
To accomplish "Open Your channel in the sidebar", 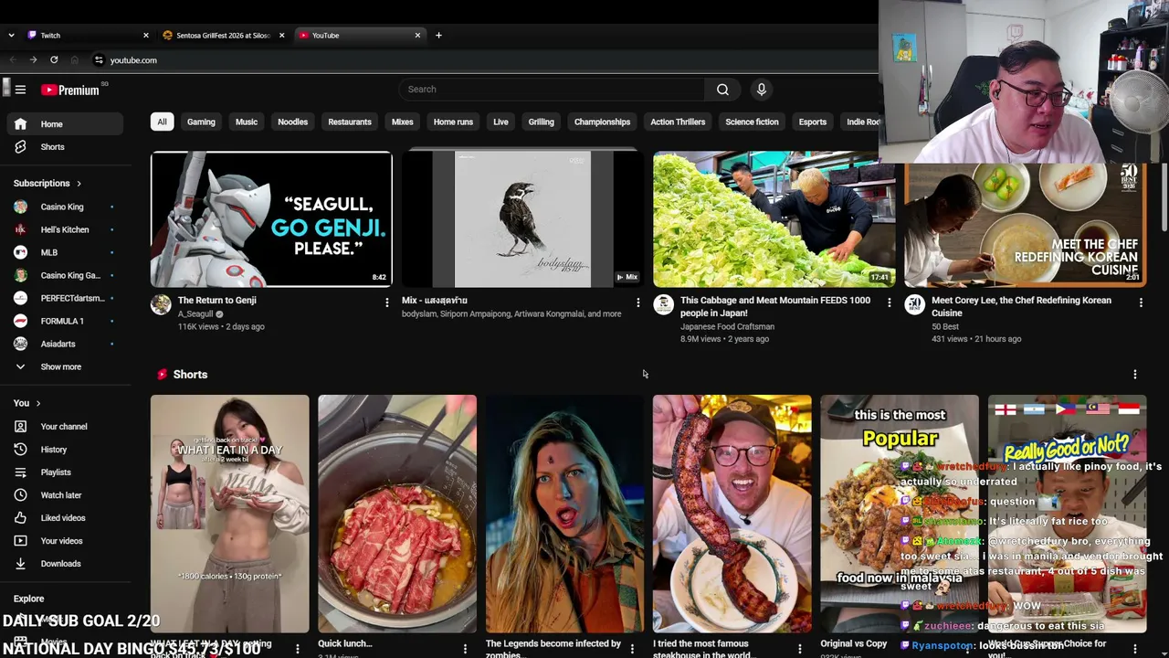I will [x=64, y=427].
